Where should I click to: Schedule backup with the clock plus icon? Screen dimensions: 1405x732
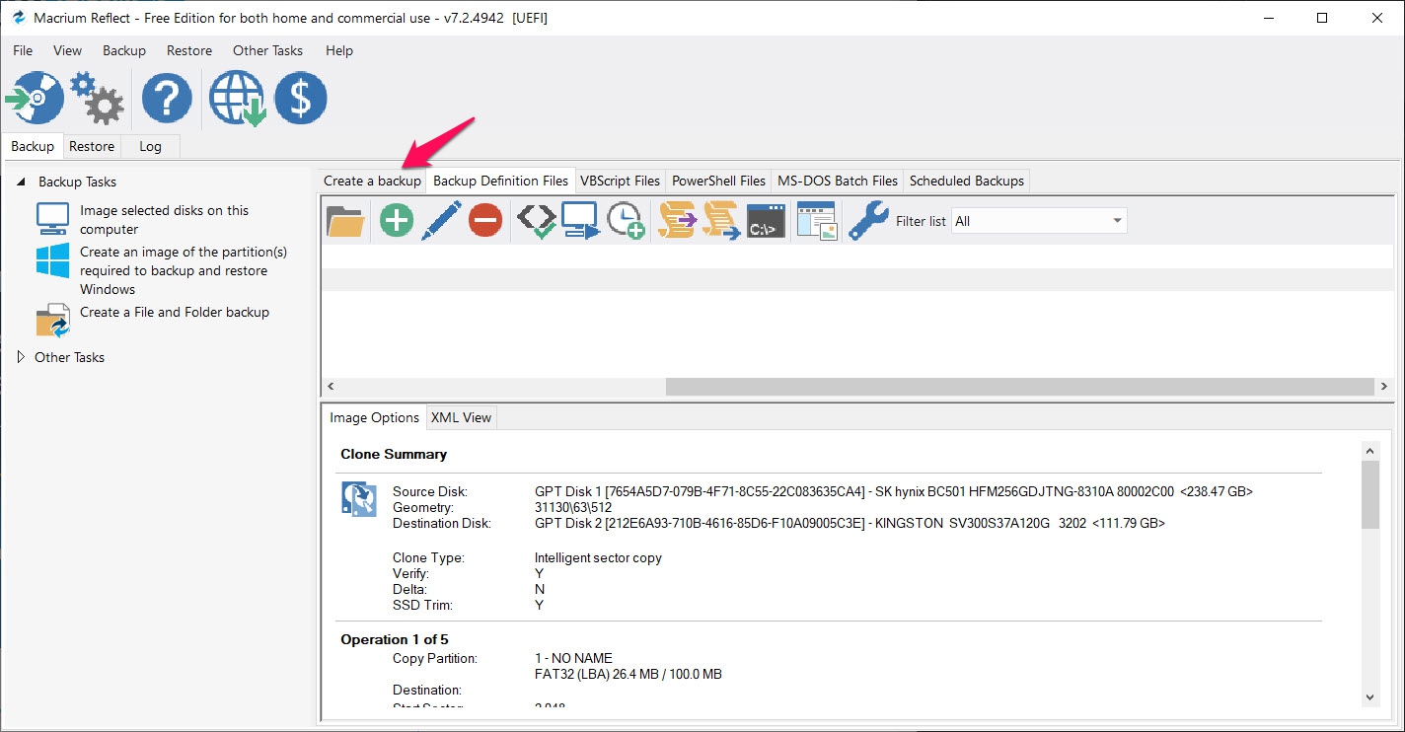[x=626, y=221]
